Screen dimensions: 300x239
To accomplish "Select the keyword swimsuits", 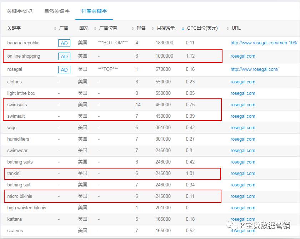I will click(x=17, y=105).
